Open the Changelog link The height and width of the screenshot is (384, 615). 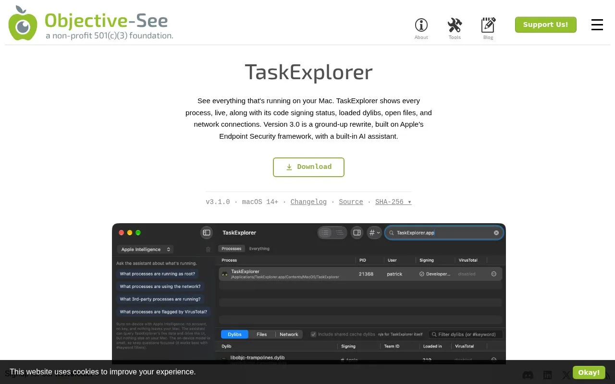click(x=308, y=202)
